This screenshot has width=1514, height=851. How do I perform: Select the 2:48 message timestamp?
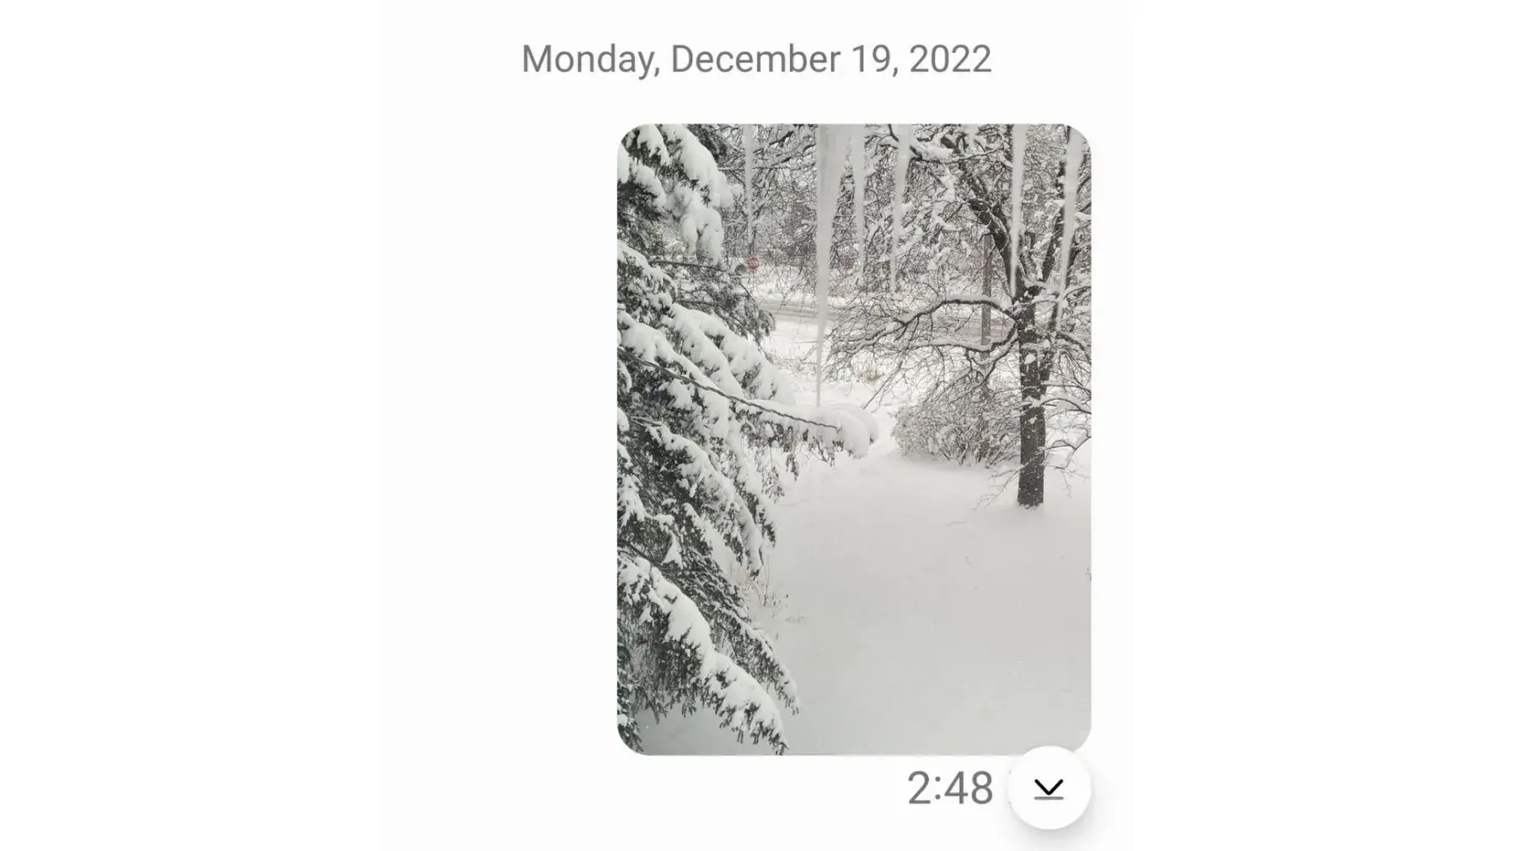(949, 788)
